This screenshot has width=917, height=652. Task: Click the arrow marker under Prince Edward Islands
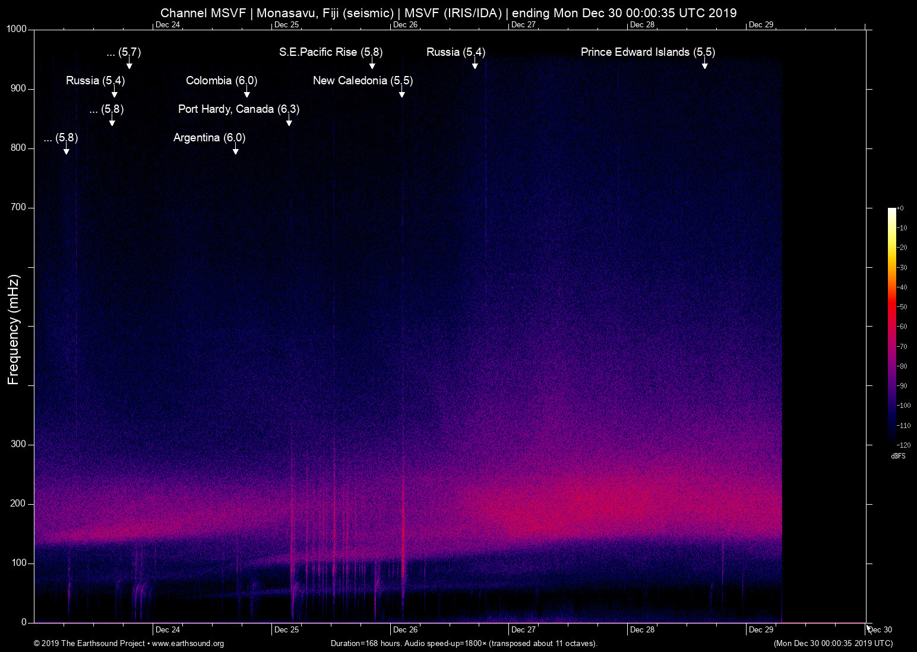click(x=705, y=64)
